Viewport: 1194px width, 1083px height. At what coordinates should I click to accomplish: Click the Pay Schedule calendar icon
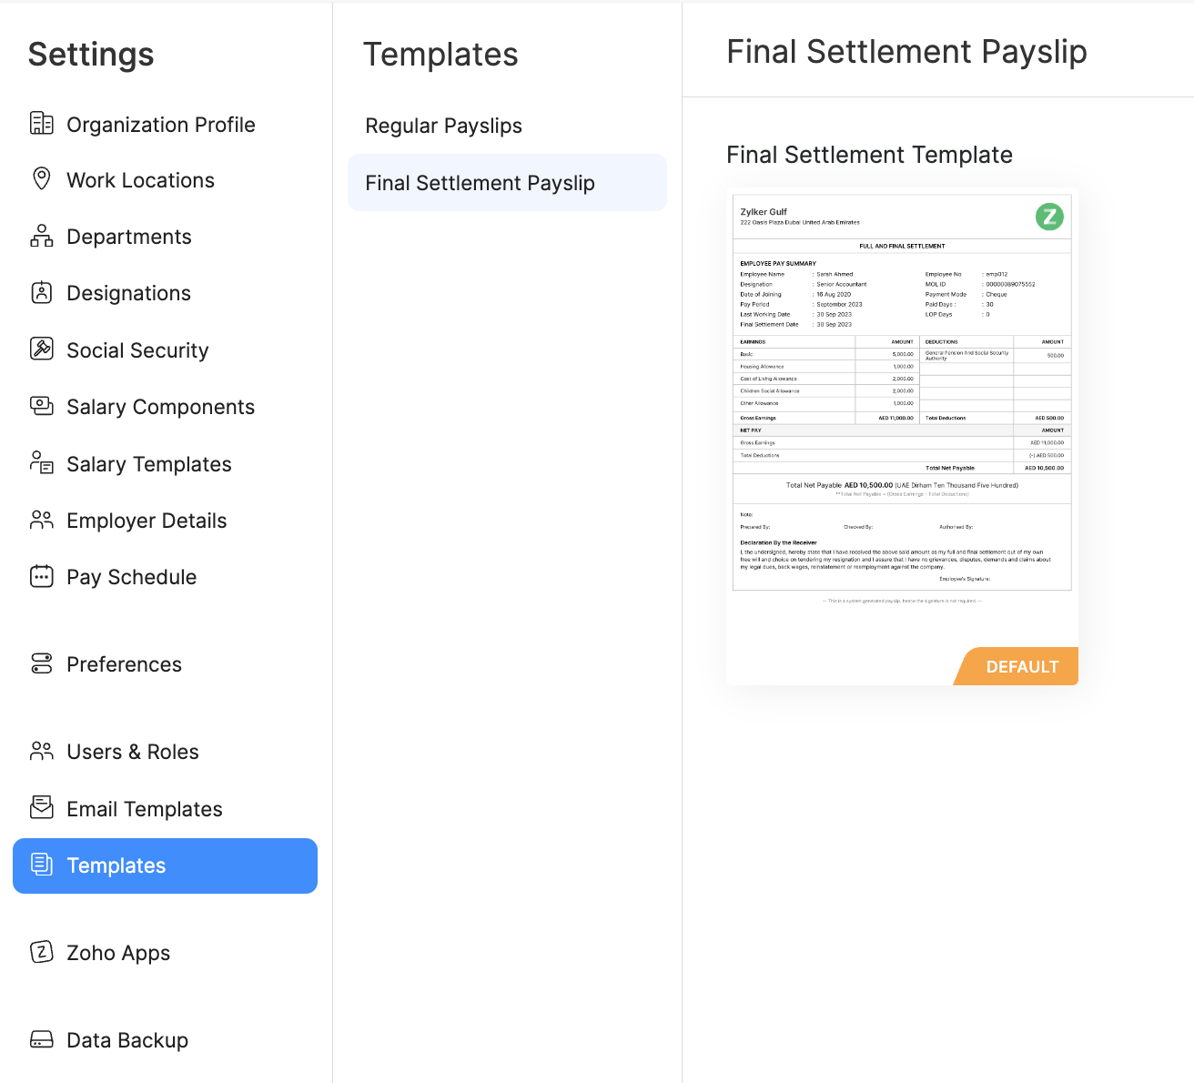click(x=42, y=576)
